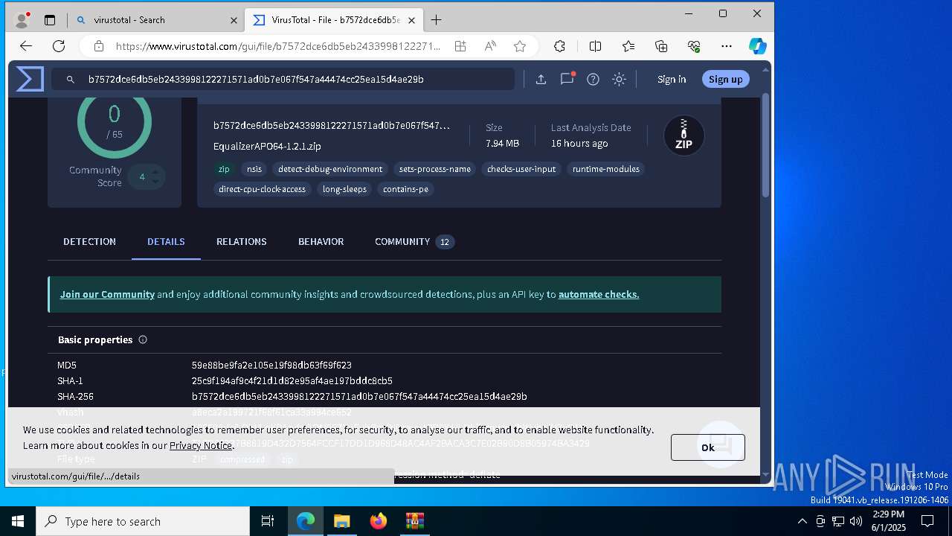Open the Edge app available icon

point(460,46)
